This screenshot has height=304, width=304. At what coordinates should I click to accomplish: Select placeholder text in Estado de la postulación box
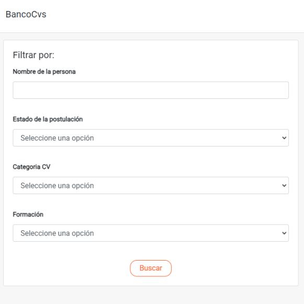[57, 138]
